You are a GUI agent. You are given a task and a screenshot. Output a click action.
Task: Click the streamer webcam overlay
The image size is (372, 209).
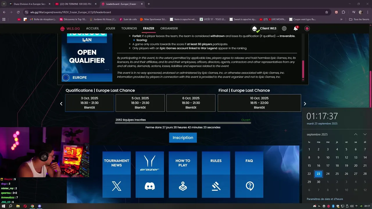point(44,152)
